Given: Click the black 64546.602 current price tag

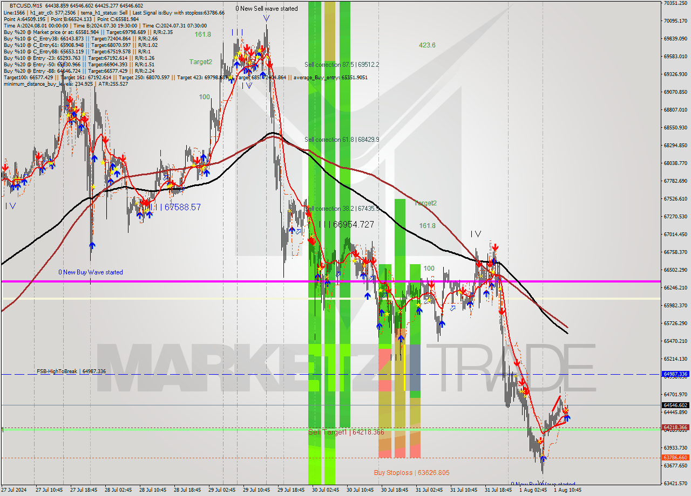Looking at the screenshot, I should (x=675, y=405).
